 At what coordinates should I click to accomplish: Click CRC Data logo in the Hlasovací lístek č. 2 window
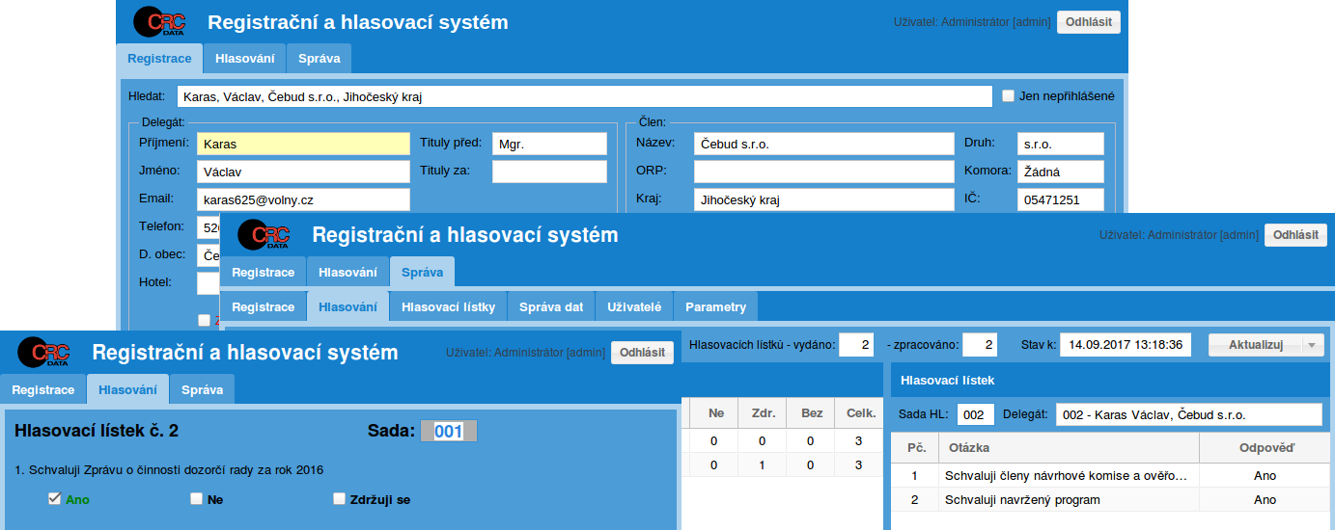pos(43,353)
